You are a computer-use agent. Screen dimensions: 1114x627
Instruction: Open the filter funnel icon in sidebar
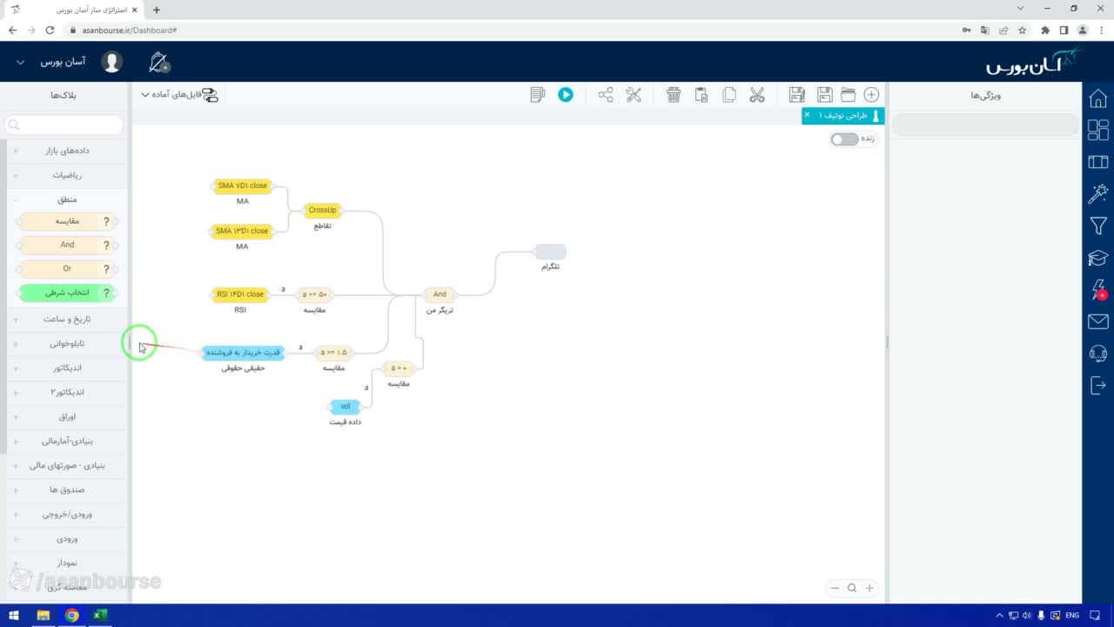[x=1098, y=226]
